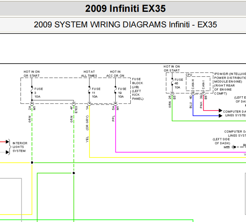This screenshot has height=222, width=246.
Task: Click the "E6" connector label
Action: tap(206, 97)
